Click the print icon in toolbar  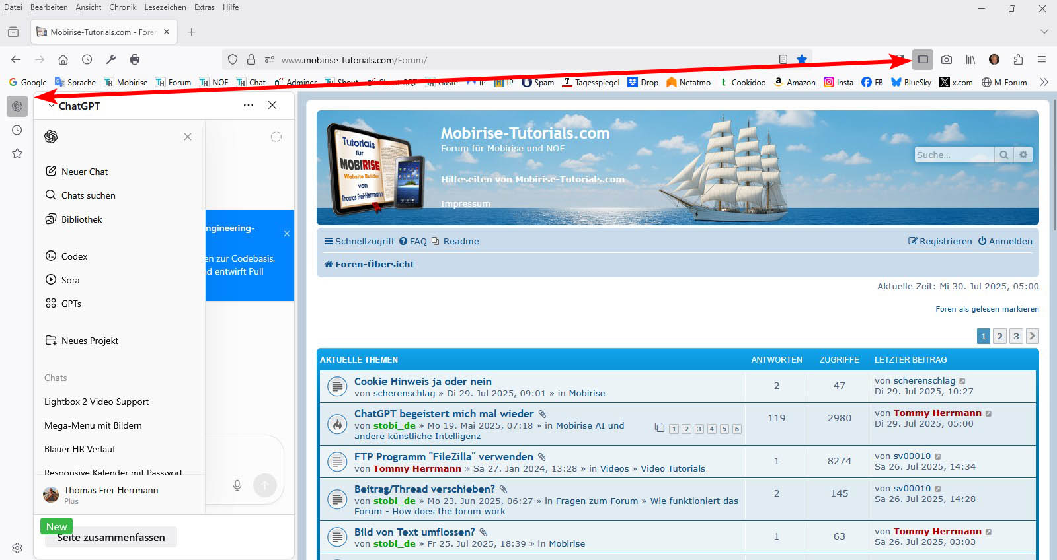point(135,59)
